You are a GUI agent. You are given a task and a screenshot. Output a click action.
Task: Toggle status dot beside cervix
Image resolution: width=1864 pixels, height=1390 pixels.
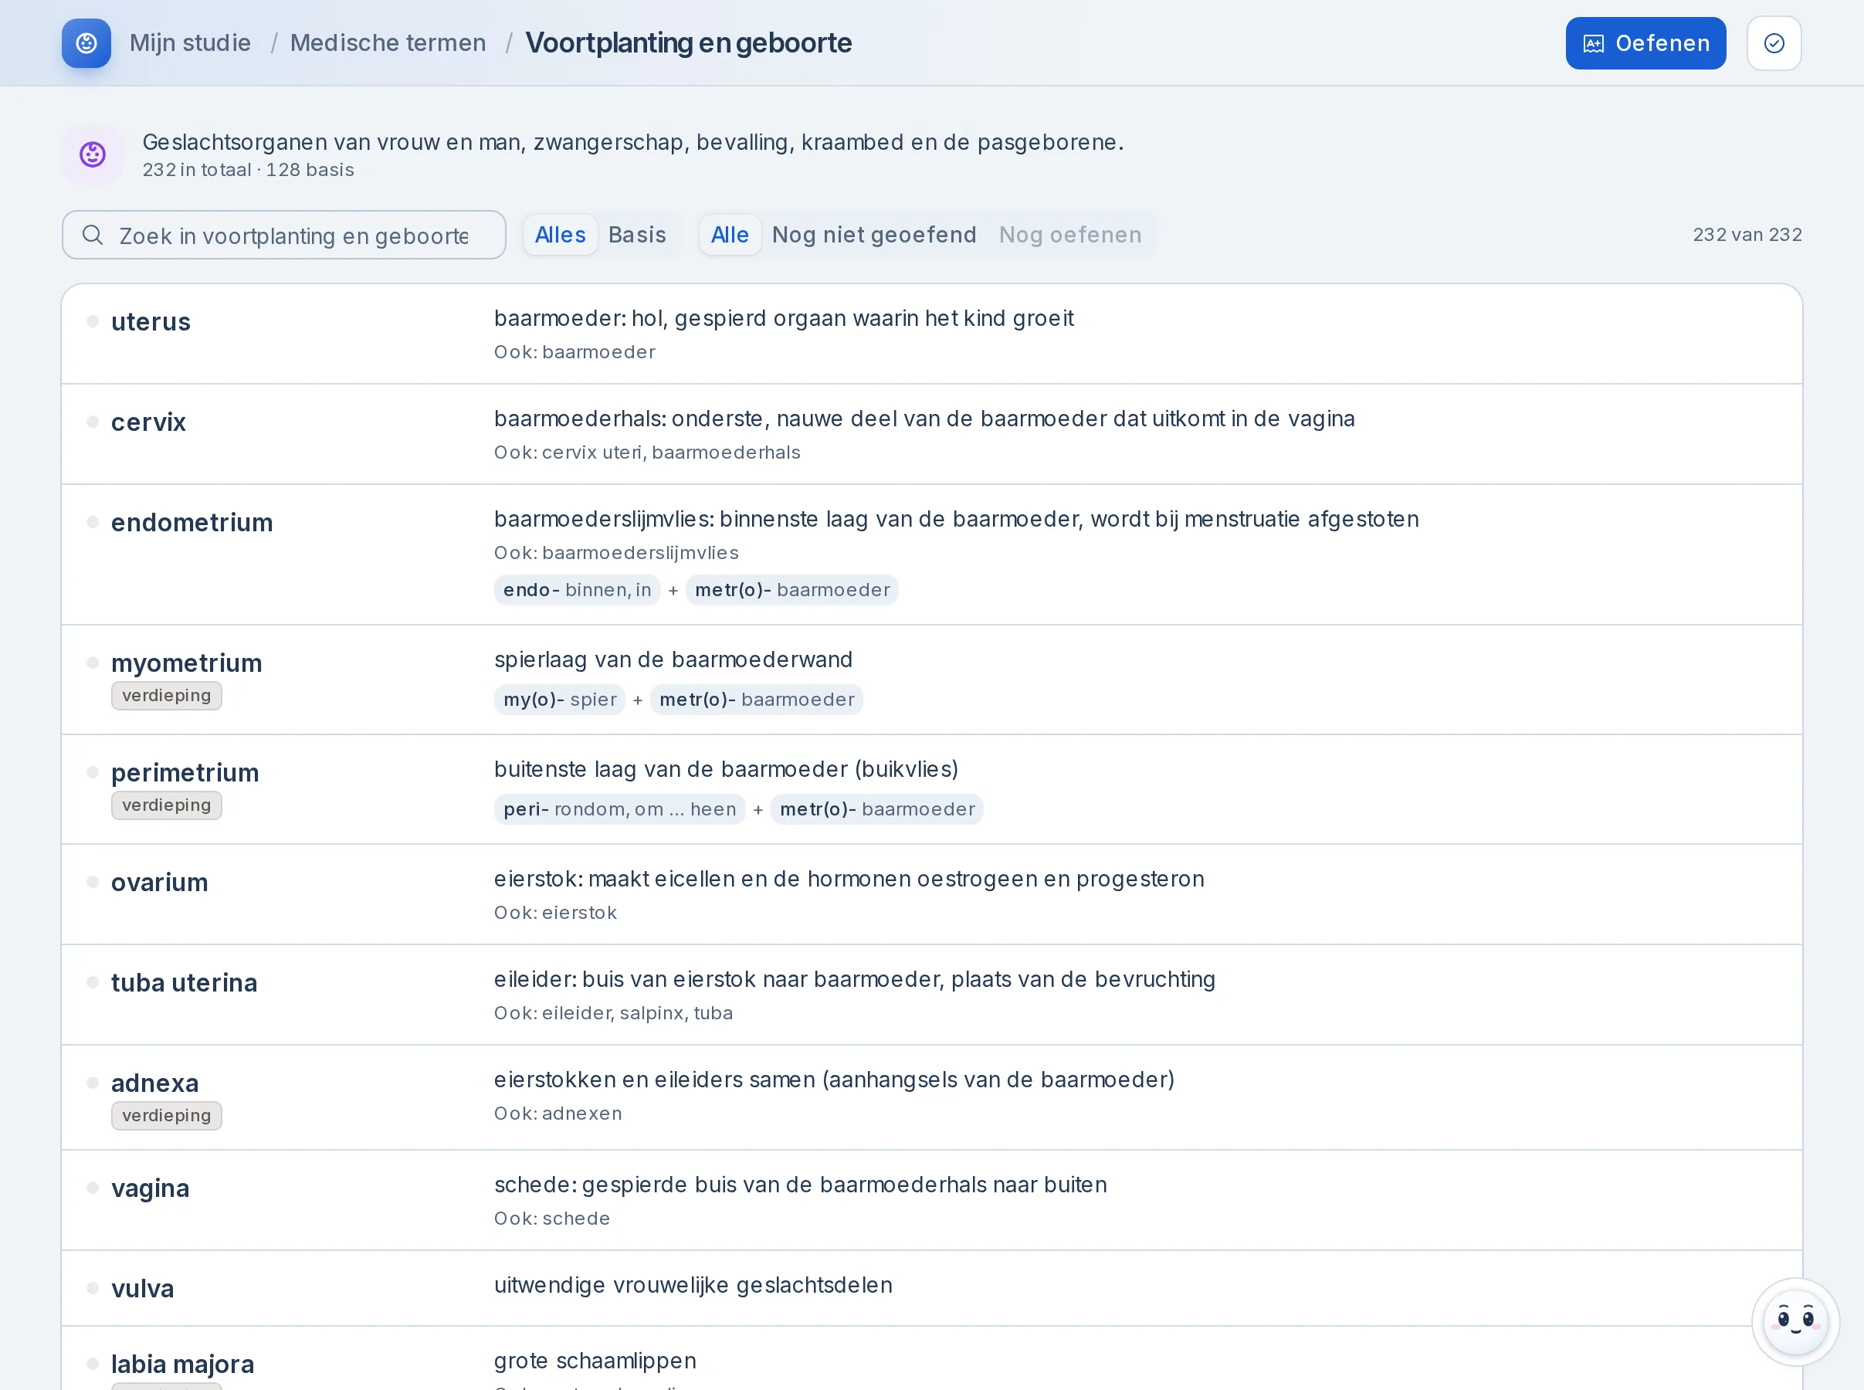click(x=93, y=422)
